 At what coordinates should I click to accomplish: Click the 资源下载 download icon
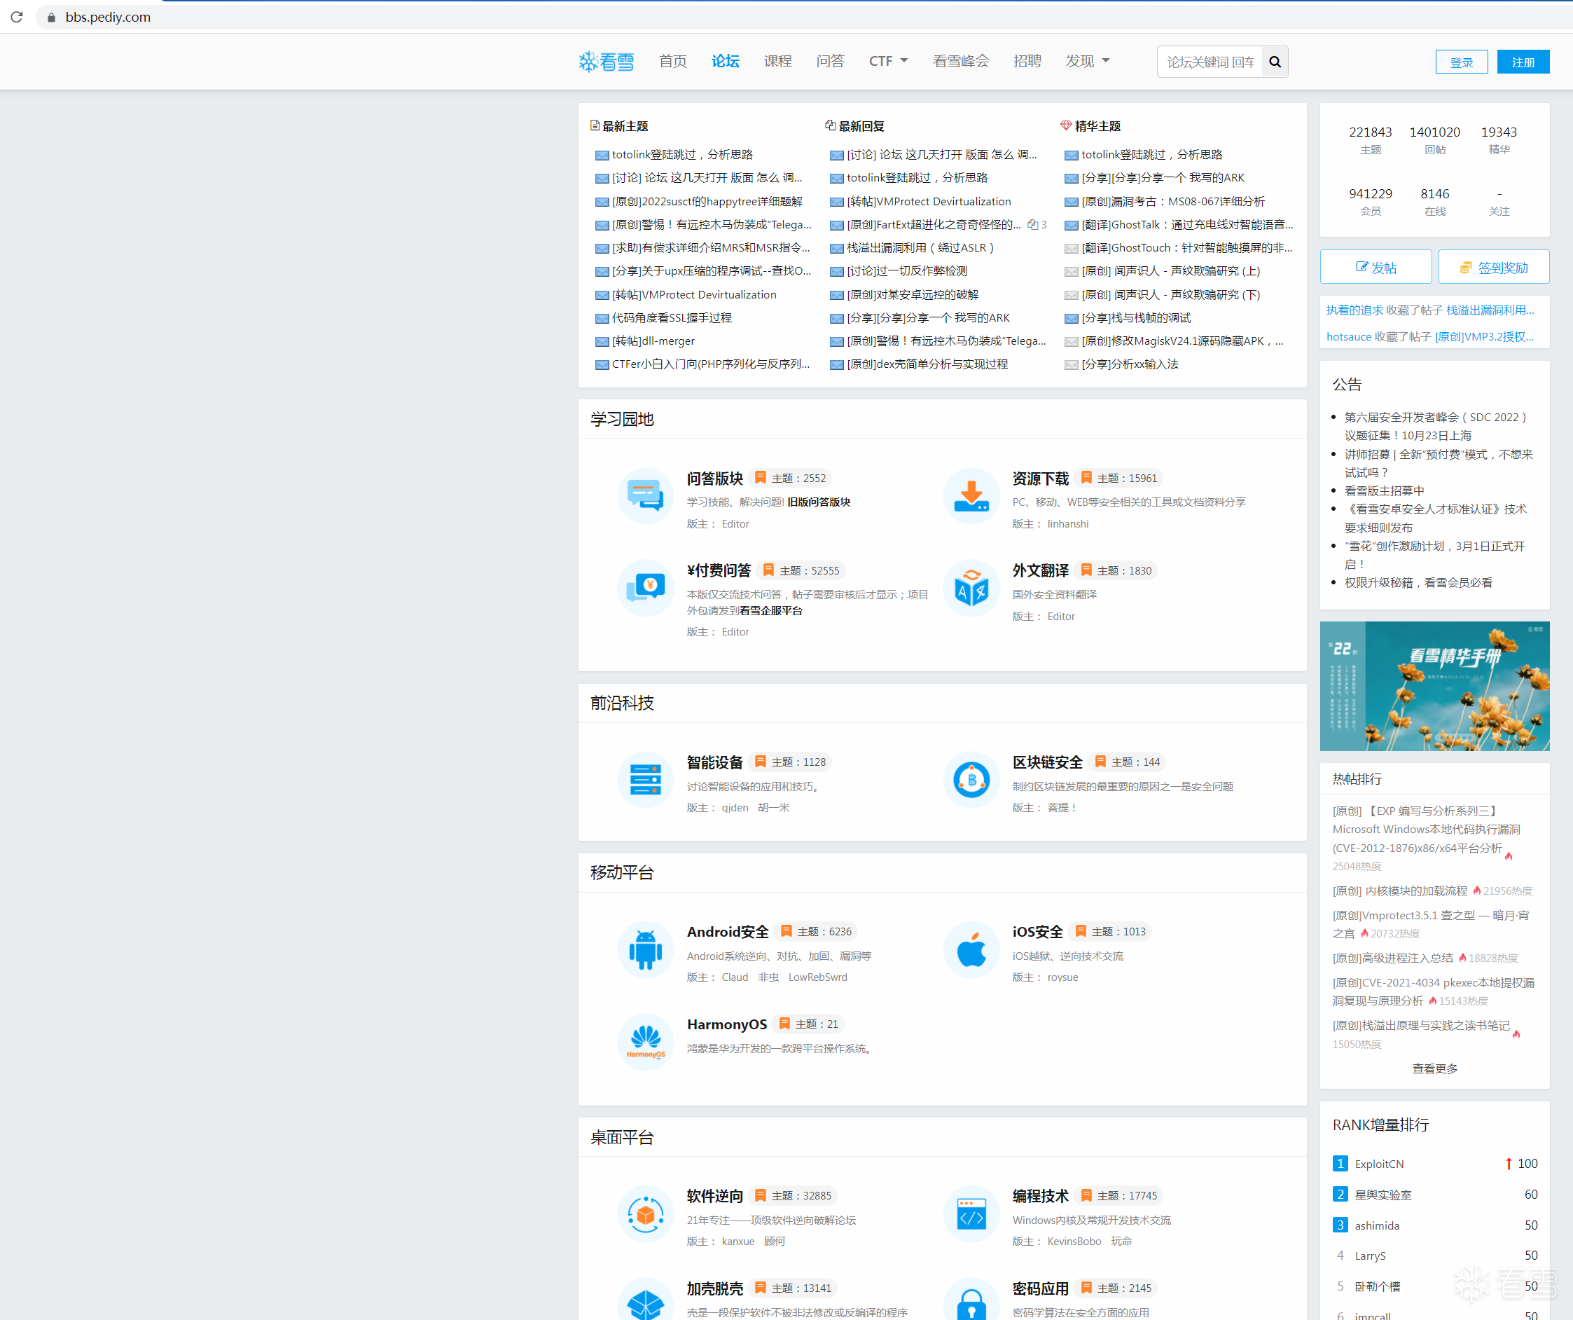pyautogui.click(x=971, y=496)
